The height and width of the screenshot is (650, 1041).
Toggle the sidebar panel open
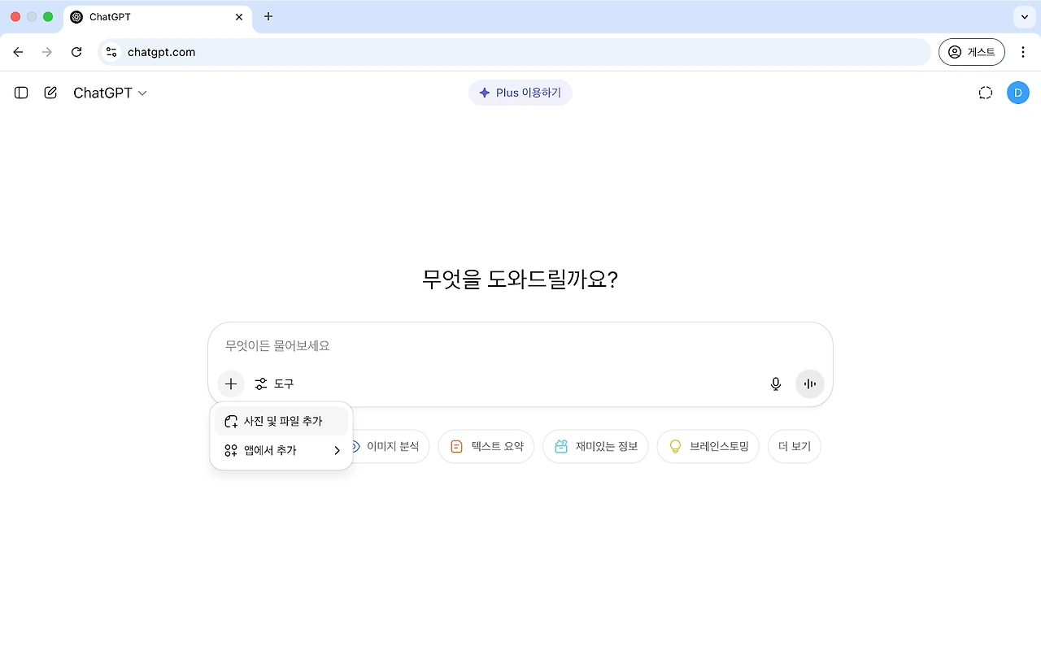point(20,93)
